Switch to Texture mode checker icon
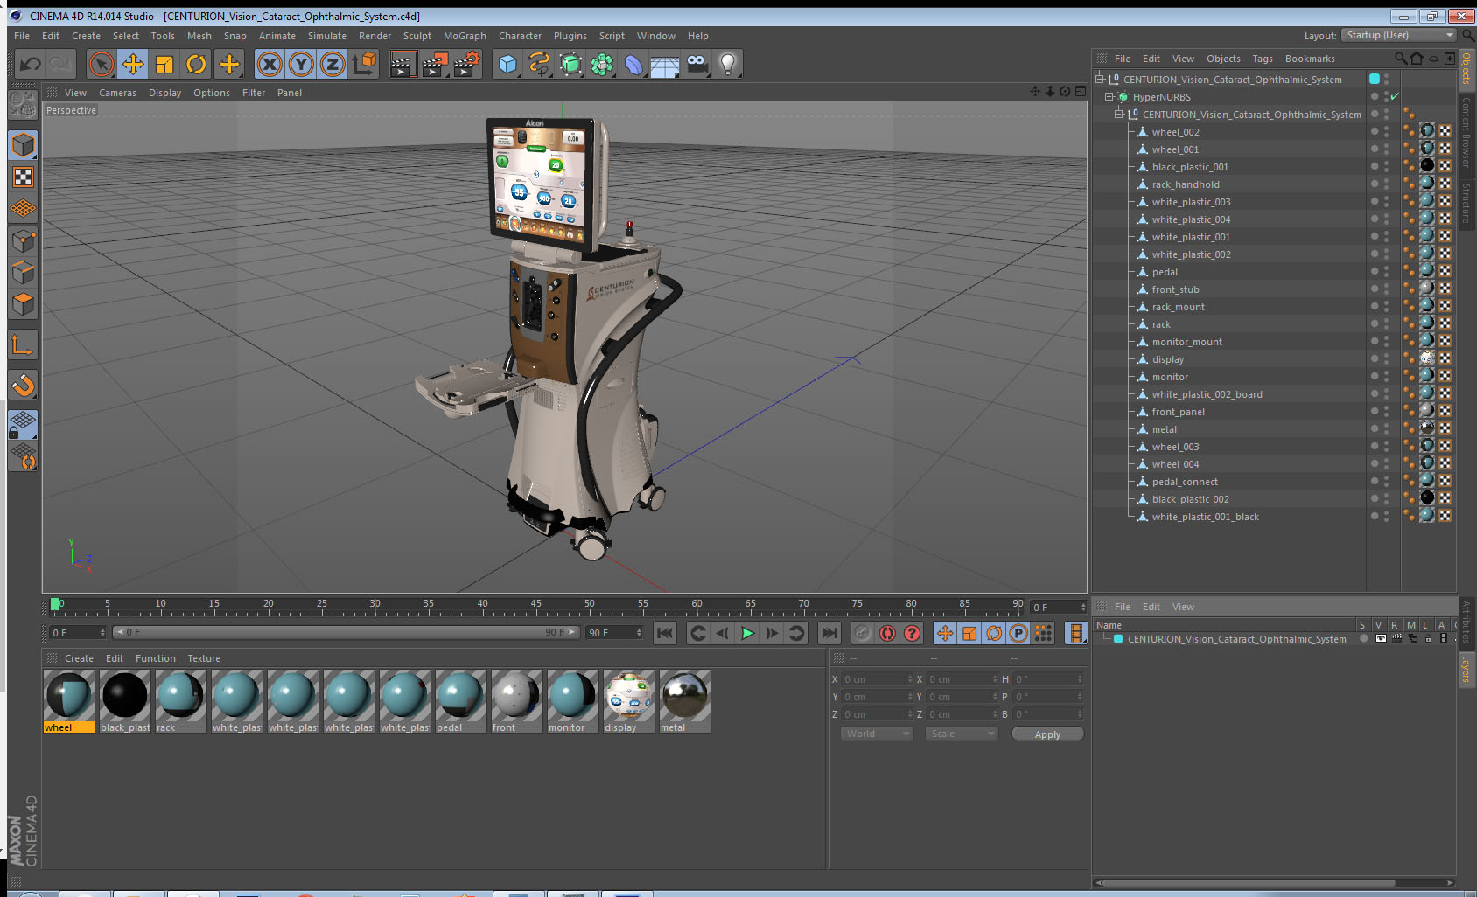 [23, 177]
